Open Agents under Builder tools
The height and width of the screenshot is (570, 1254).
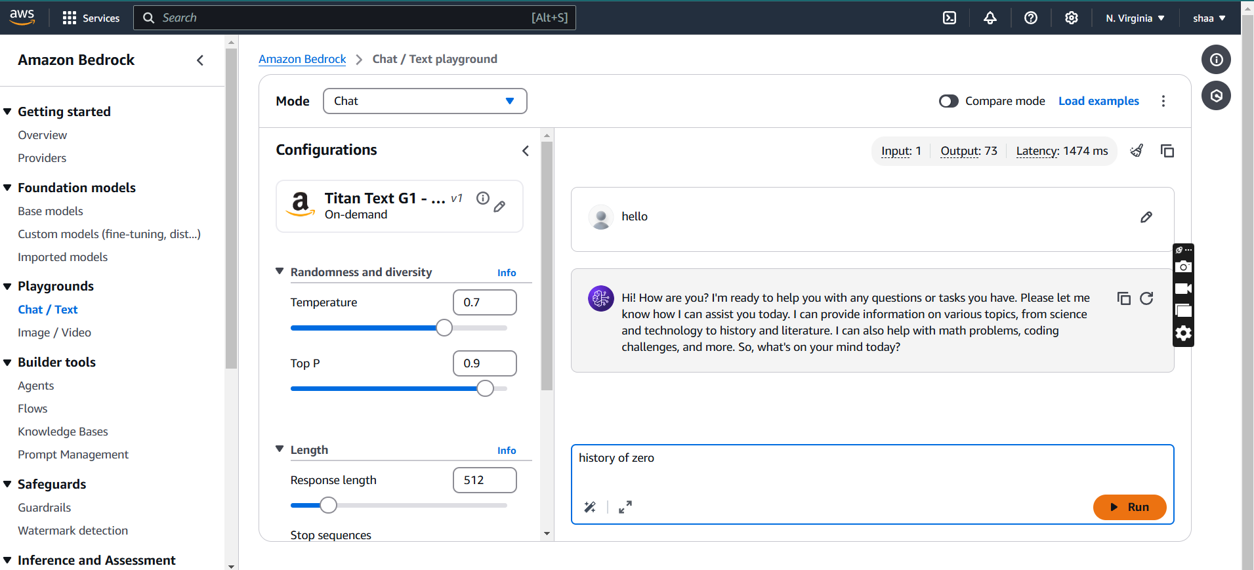coord(36,386)
